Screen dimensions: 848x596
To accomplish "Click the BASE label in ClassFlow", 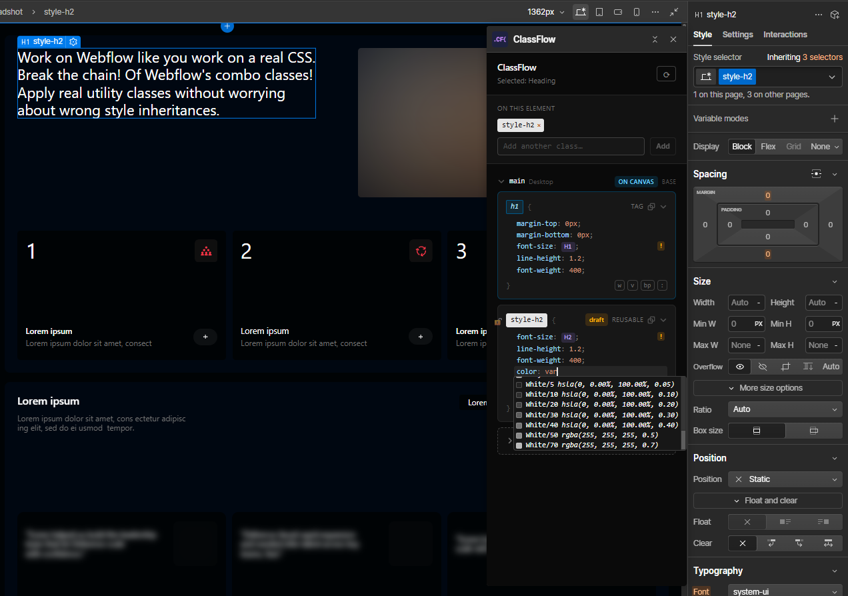I will point(669,181).
